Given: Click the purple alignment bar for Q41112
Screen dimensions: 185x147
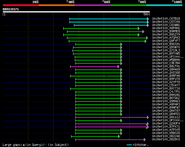Looking at the screenshot, I should tap(112, 118).
